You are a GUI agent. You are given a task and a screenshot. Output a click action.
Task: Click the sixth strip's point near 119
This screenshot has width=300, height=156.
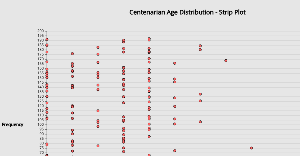click(x=175, y=106)
